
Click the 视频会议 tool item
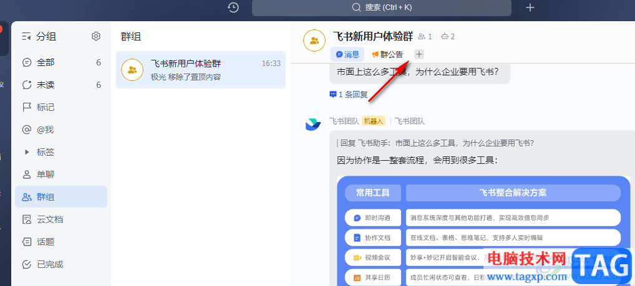[373, 258]
